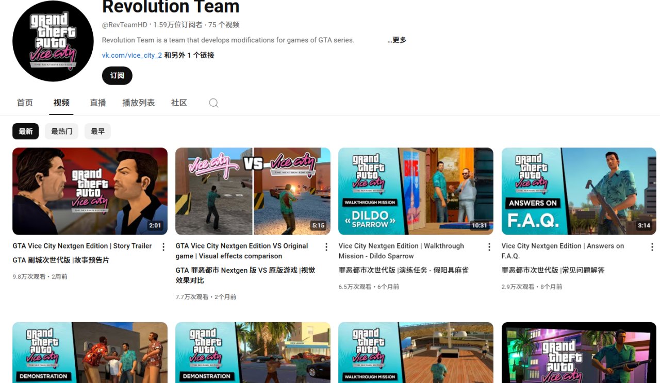Switch to the 首页 tab
Image resolution: width=660 pixels, height=383 pixels.
[x=25, y=103]
